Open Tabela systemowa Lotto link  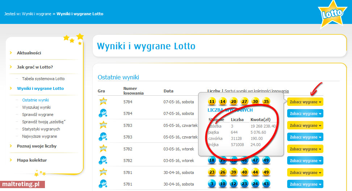tap(43, 79)
